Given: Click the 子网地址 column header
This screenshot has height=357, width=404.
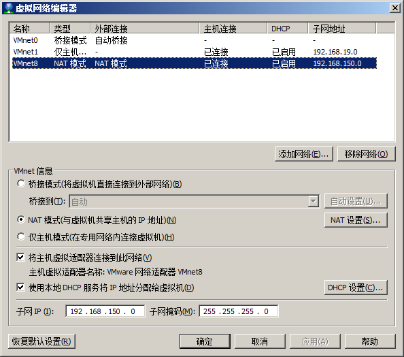Looking at the screenshot, I should pyautogui.click(x=342, y=28).
